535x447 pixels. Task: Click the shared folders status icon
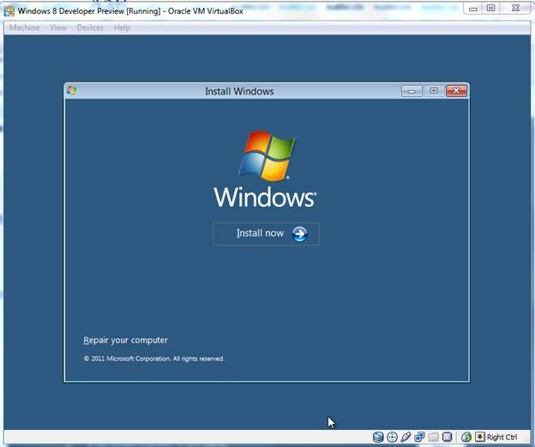click(433, 437)
